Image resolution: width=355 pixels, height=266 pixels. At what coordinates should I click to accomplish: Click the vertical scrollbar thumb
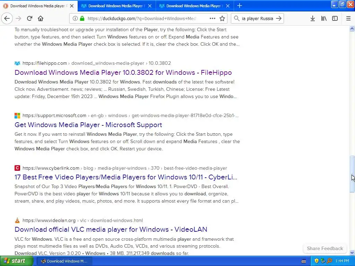(352, 174)
